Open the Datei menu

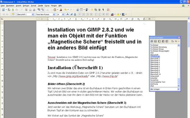point(3,6)
